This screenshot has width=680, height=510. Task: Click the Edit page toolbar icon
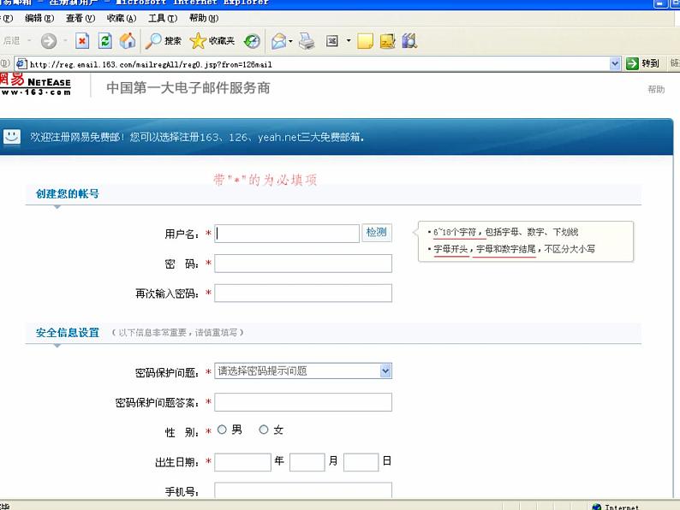(331, 41)
